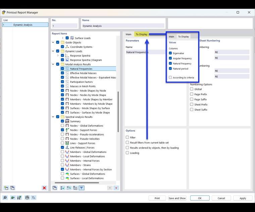Click the Dynamic Loads folder icon
Viewport: 255px width, 212px height.
click(62, 51)
